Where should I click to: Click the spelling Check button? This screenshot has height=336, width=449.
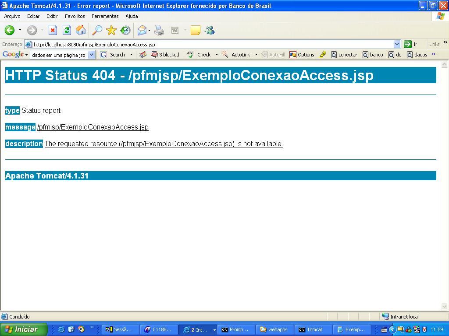(x=199, y=55)
